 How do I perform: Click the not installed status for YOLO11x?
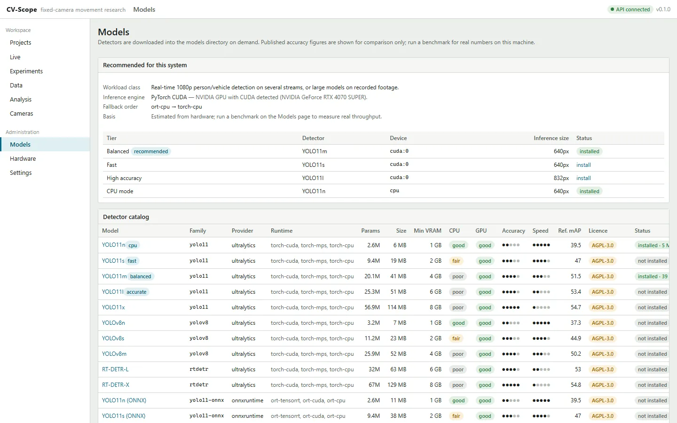tap(652, 307)
